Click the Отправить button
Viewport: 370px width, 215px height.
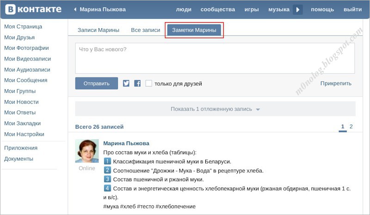(97, 84)
